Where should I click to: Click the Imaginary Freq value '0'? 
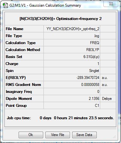point(98,92)
